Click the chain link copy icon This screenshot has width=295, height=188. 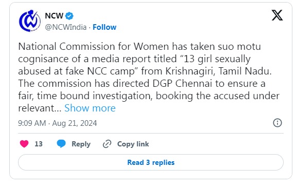(x=107, y=144)
